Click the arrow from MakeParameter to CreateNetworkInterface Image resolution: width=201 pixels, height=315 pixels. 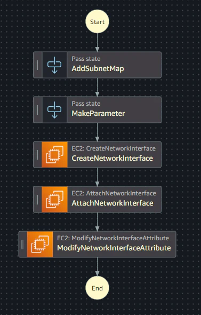coord(97,132)
